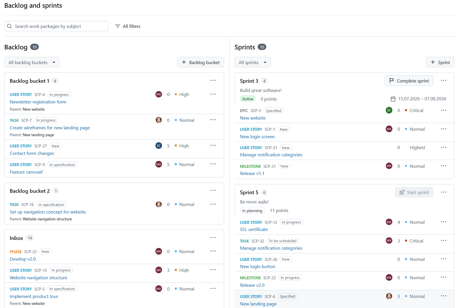457x308 pixels.
Task: Click the Critical priority label on SCP-32
Action: (x=416, y=241)
